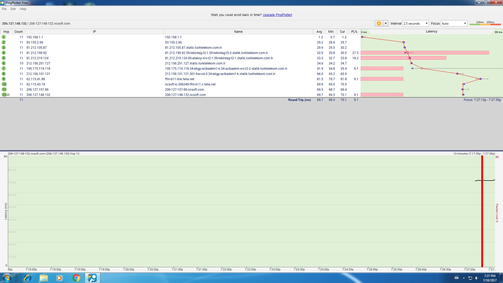Click the Focus: 7:27:13p - 7:27:35p text
The image size is (503, 283).
482,100
